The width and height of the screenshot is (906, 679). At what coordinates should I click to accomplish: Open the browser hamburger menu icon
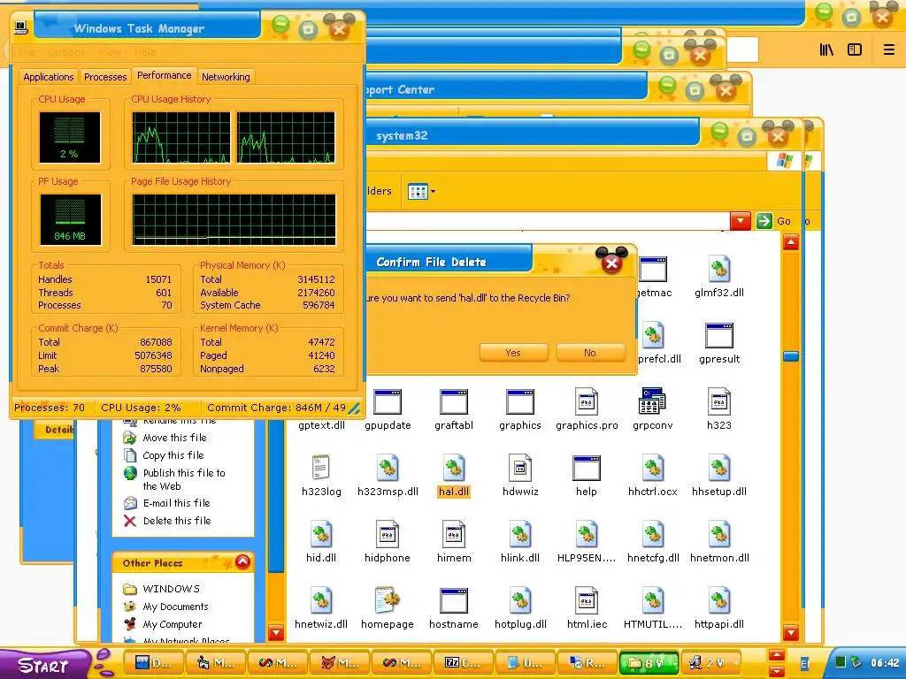(x=888, y=50)
